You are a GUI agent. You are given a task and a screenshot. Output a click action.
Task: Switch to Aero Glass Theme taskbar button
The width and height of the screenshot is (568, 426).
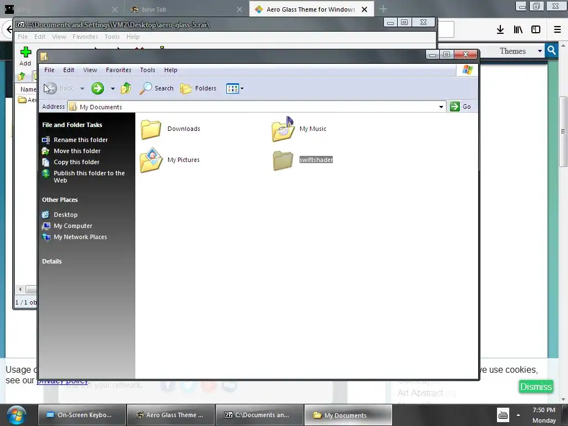pos(171,415)
